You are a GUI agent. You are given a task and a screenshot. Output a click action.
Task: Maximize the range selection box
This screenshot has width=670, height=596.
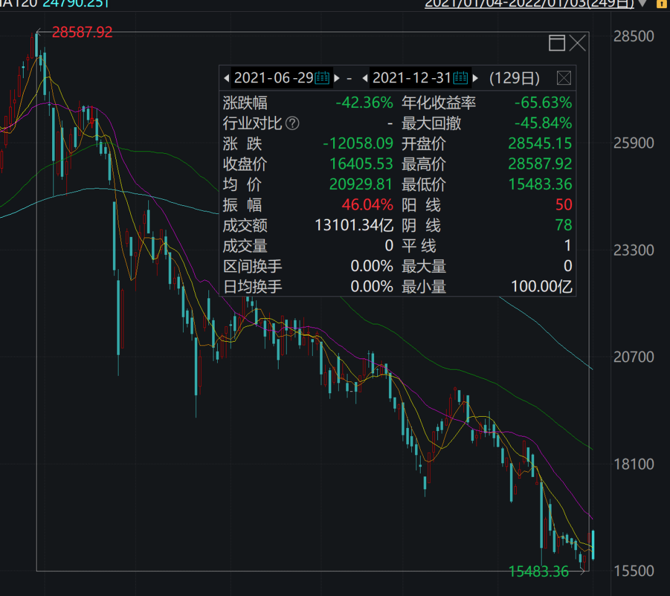[x=556, y=43]
